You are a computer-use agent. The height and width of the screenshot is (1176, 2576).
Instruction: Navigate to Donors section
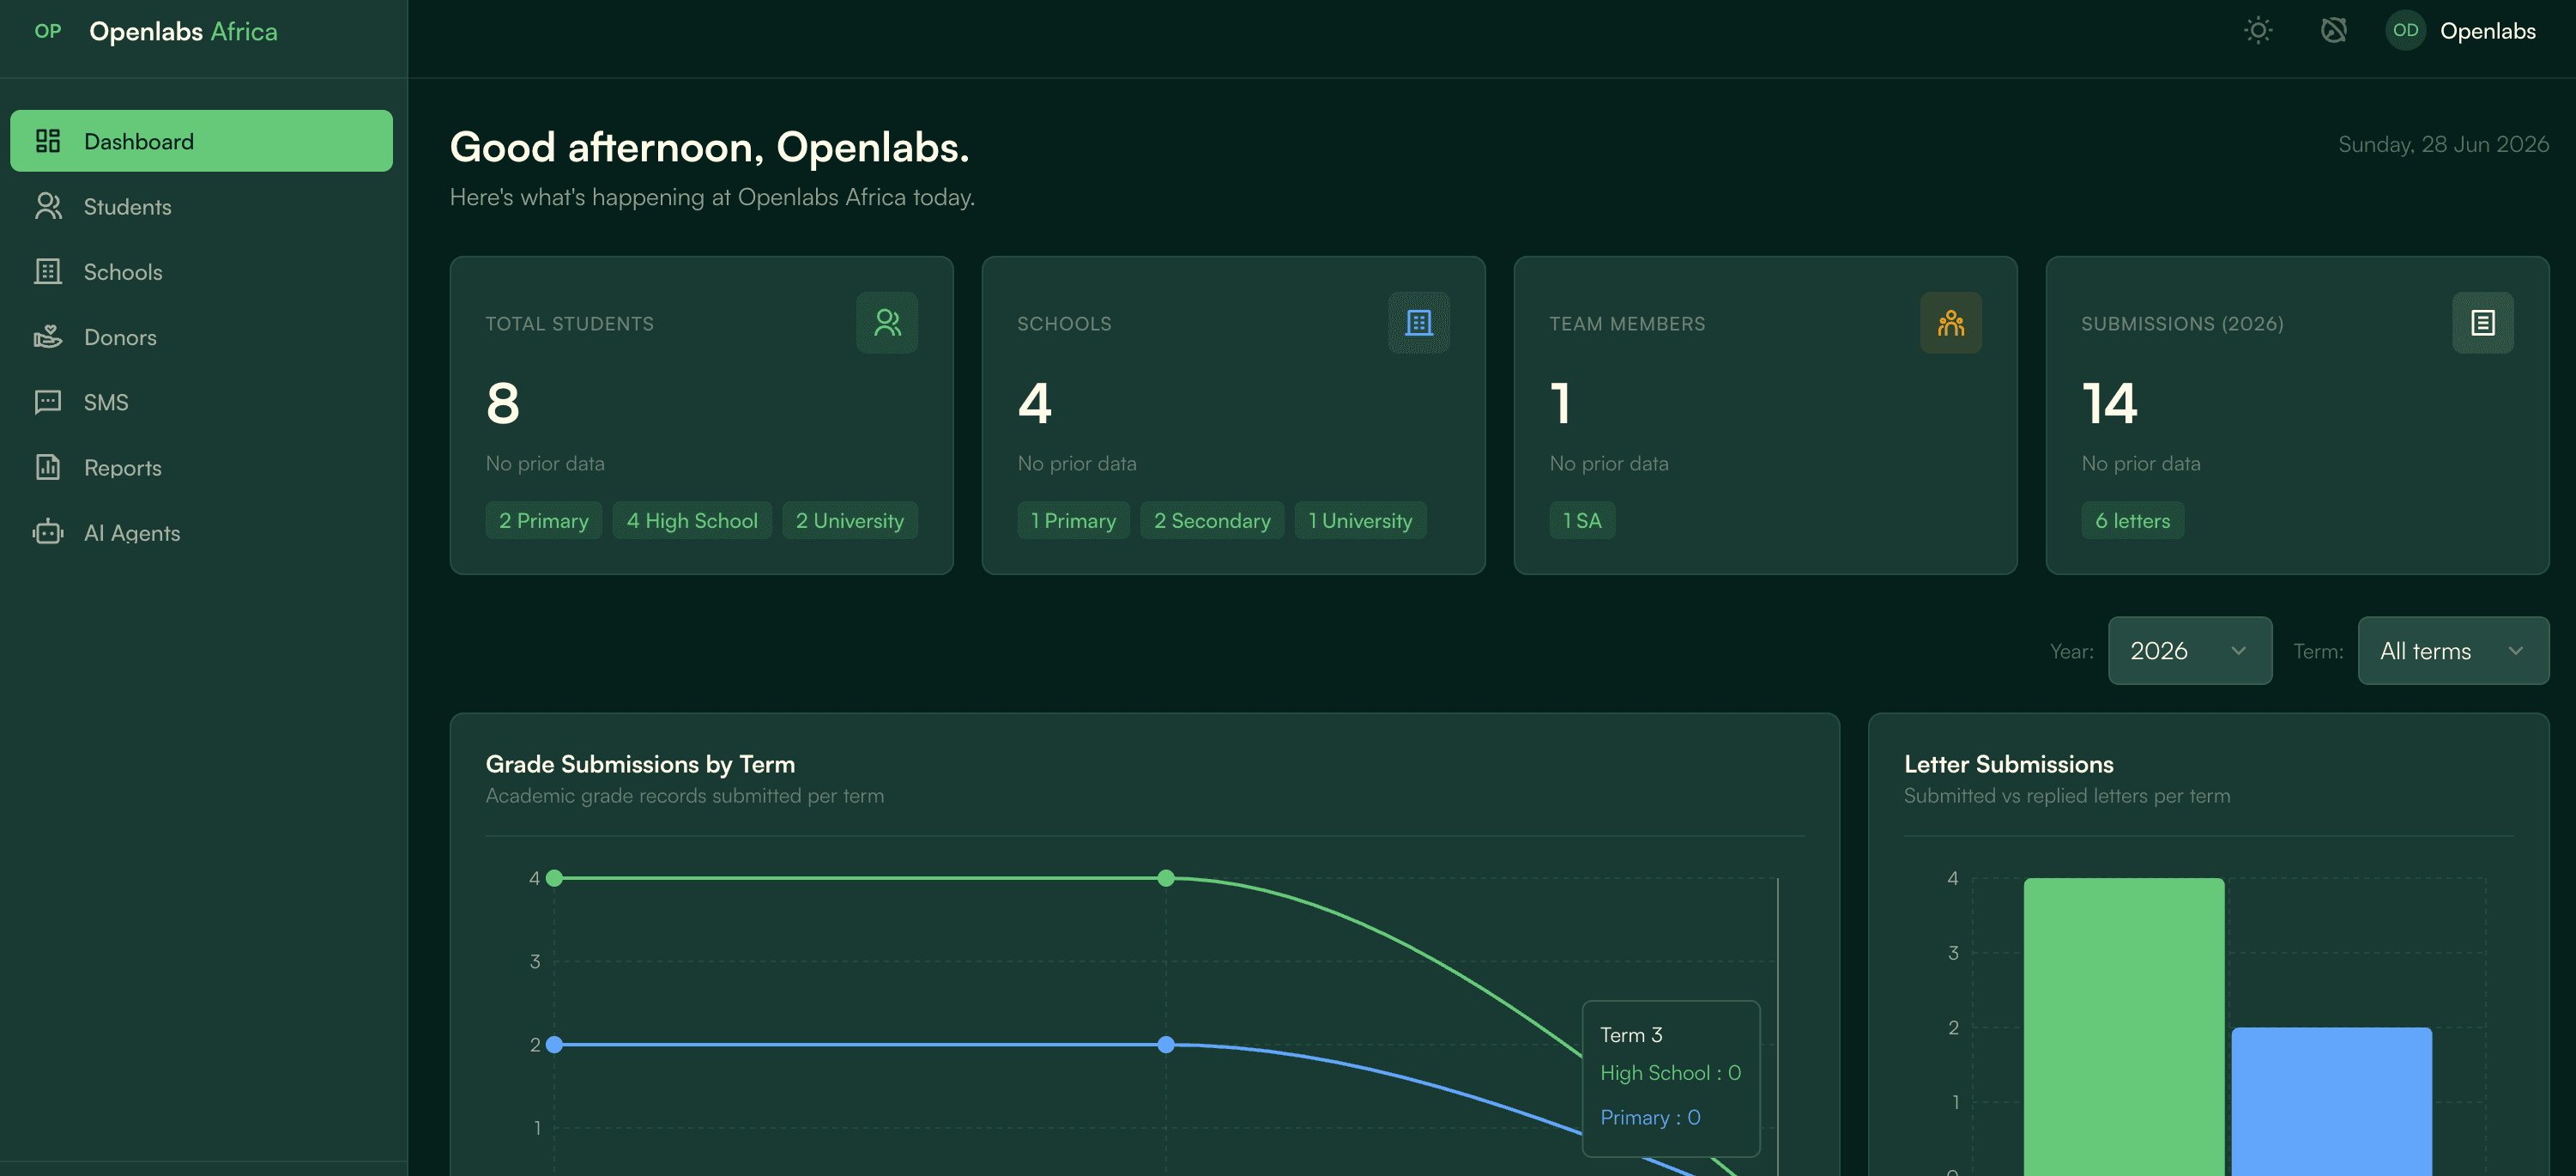click(x=201, y=337)
